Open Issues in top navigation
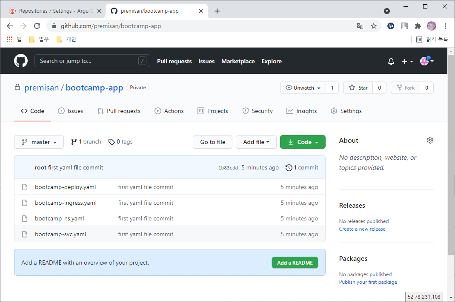The height and width of the screenshot is (302, 455). [x=206, y=62]
